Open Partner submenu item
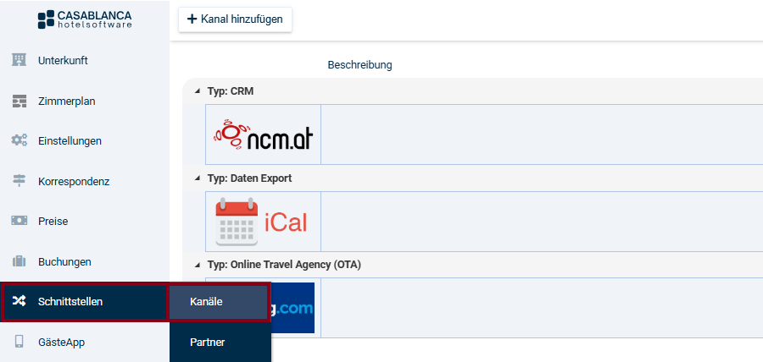This screenshot has width=763, height=362. click(x=220, y=342)
